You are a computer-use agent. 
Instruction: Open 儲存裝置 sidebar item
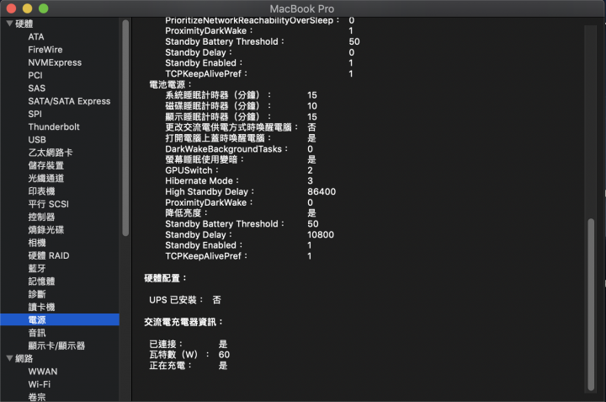pyautogui.click(x=46, y=165)
